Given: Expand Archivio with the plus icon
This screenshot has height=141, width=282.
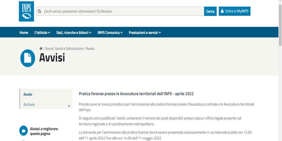Looking at the screenshot, I should pyautogui.click(x=69, y=106).
